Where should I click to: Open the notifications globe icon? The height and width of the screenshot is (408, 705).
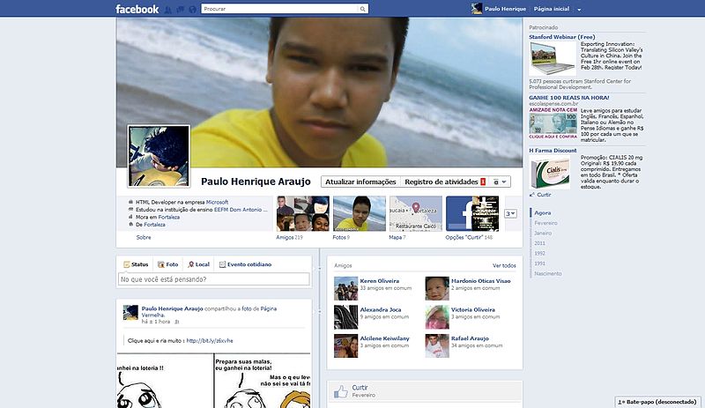click(191, 9)
